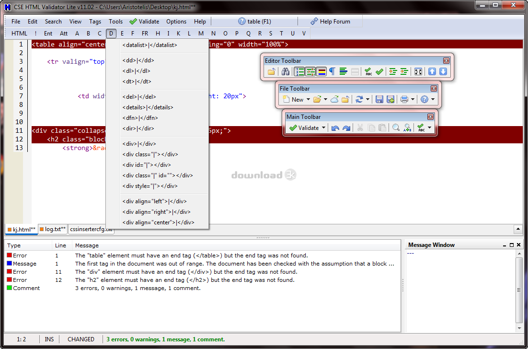Screen dimensions: 528x349
Task: Expand the help dropdown arrow in File Toolbar
Action: tap(433, 99)
